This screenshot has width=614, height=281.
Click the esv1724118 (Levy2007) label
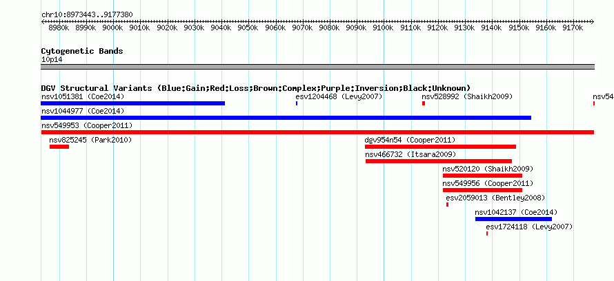529,227
